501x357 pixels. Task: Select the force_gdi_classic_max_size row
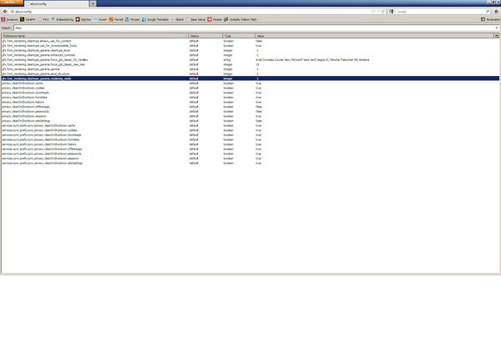[250, 64]
